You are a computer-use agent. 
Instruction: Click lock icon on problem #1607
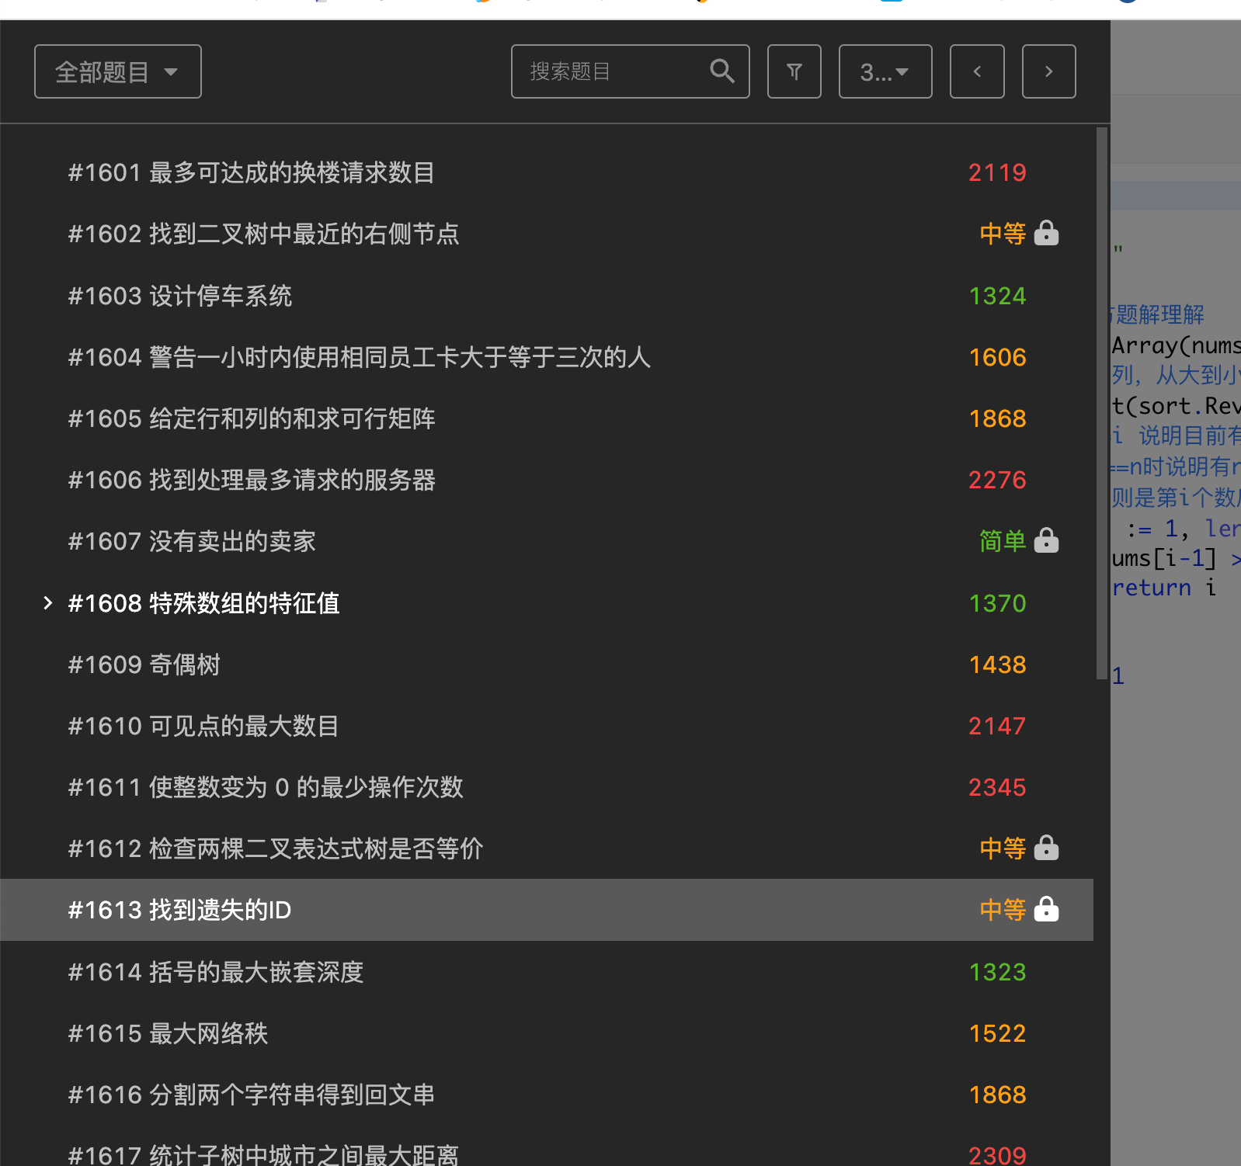1046,540
